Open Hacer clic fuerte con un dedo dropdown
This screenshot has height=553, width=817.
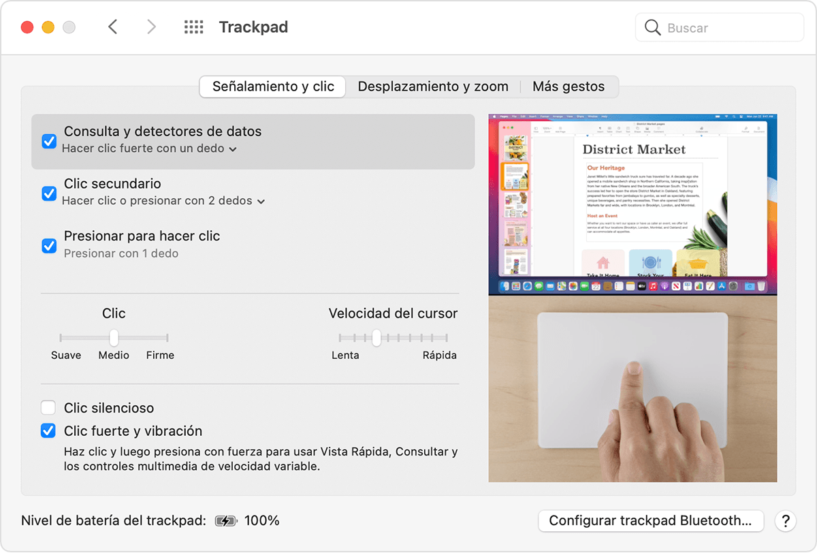pyautogui.click(x=149, y=148)
